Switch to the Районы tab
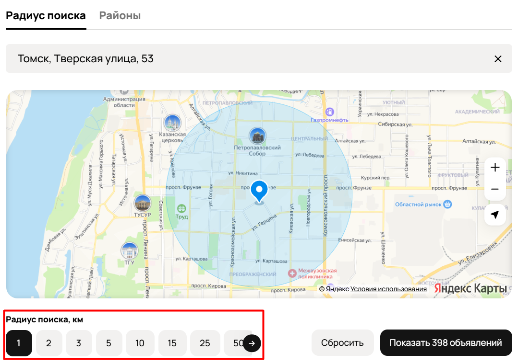518x364 pixels. (120, 16)
